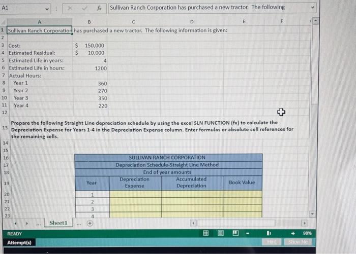
Task: Select Year 1 Book Value yellow cell
Action: pyautogui.click(x=243, y=194)
